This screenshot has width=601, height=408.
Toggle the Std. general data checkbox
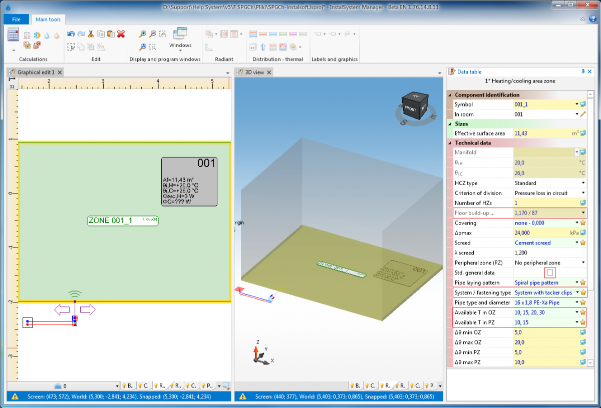coord(550,272)
